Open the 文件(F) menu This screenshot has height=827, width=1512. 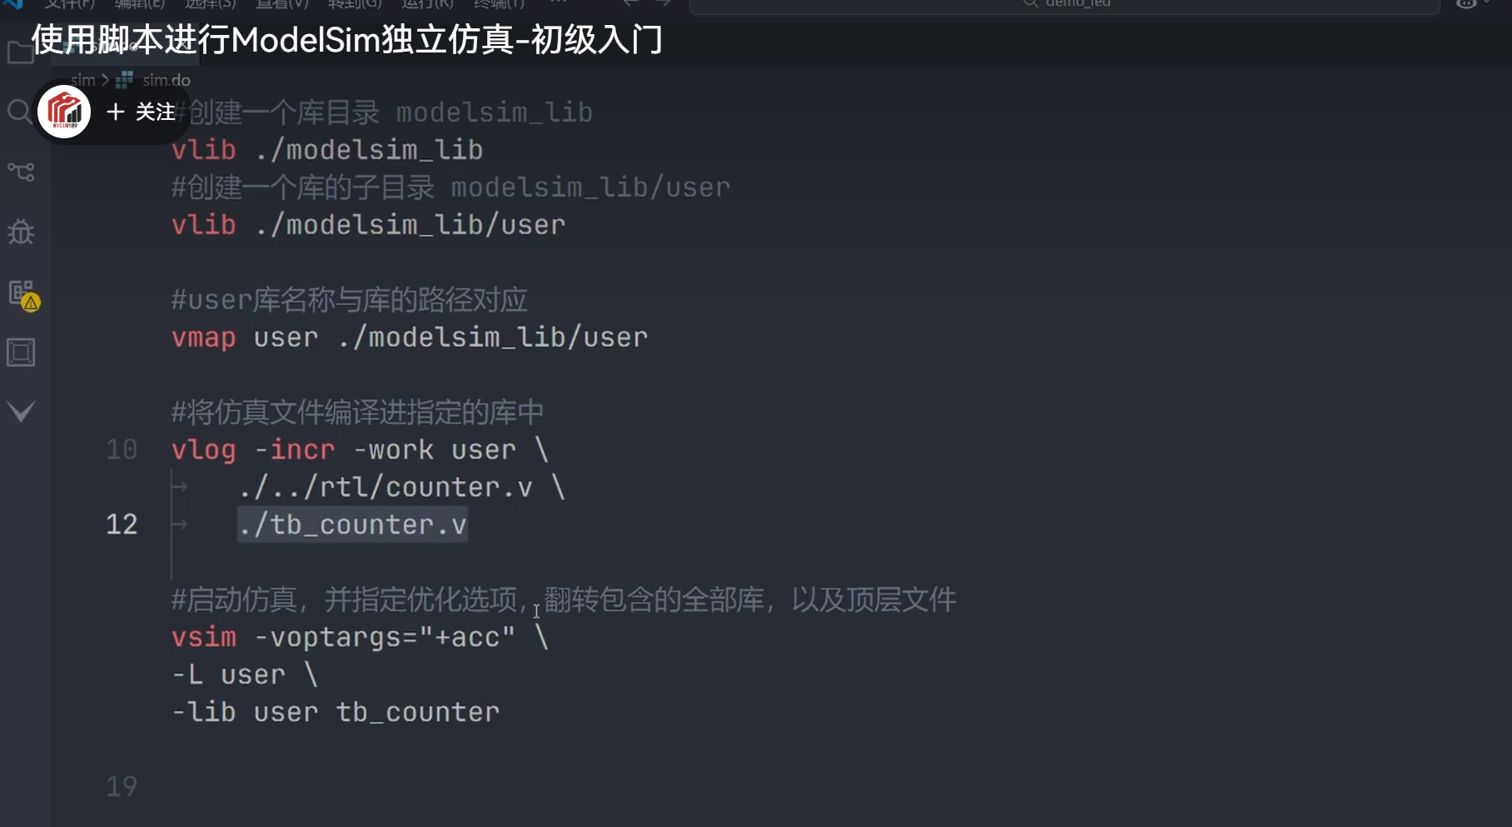[x=68, y=4]
